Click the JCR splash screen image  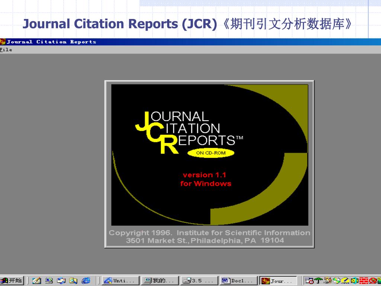click(210, 155)
